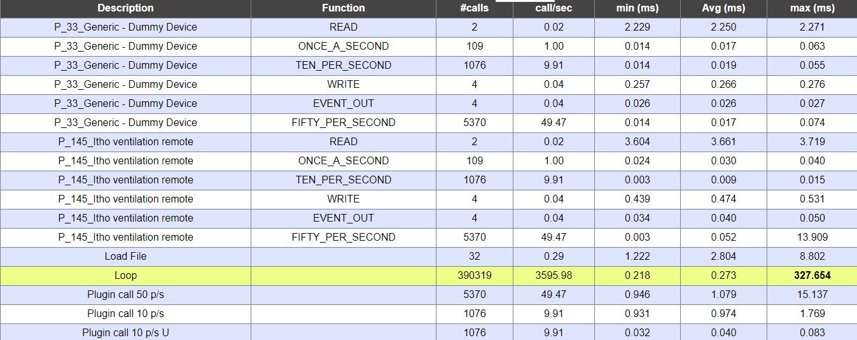Click the min value 3.604
Screen dimensions: 857x340
tap(638, 142)
